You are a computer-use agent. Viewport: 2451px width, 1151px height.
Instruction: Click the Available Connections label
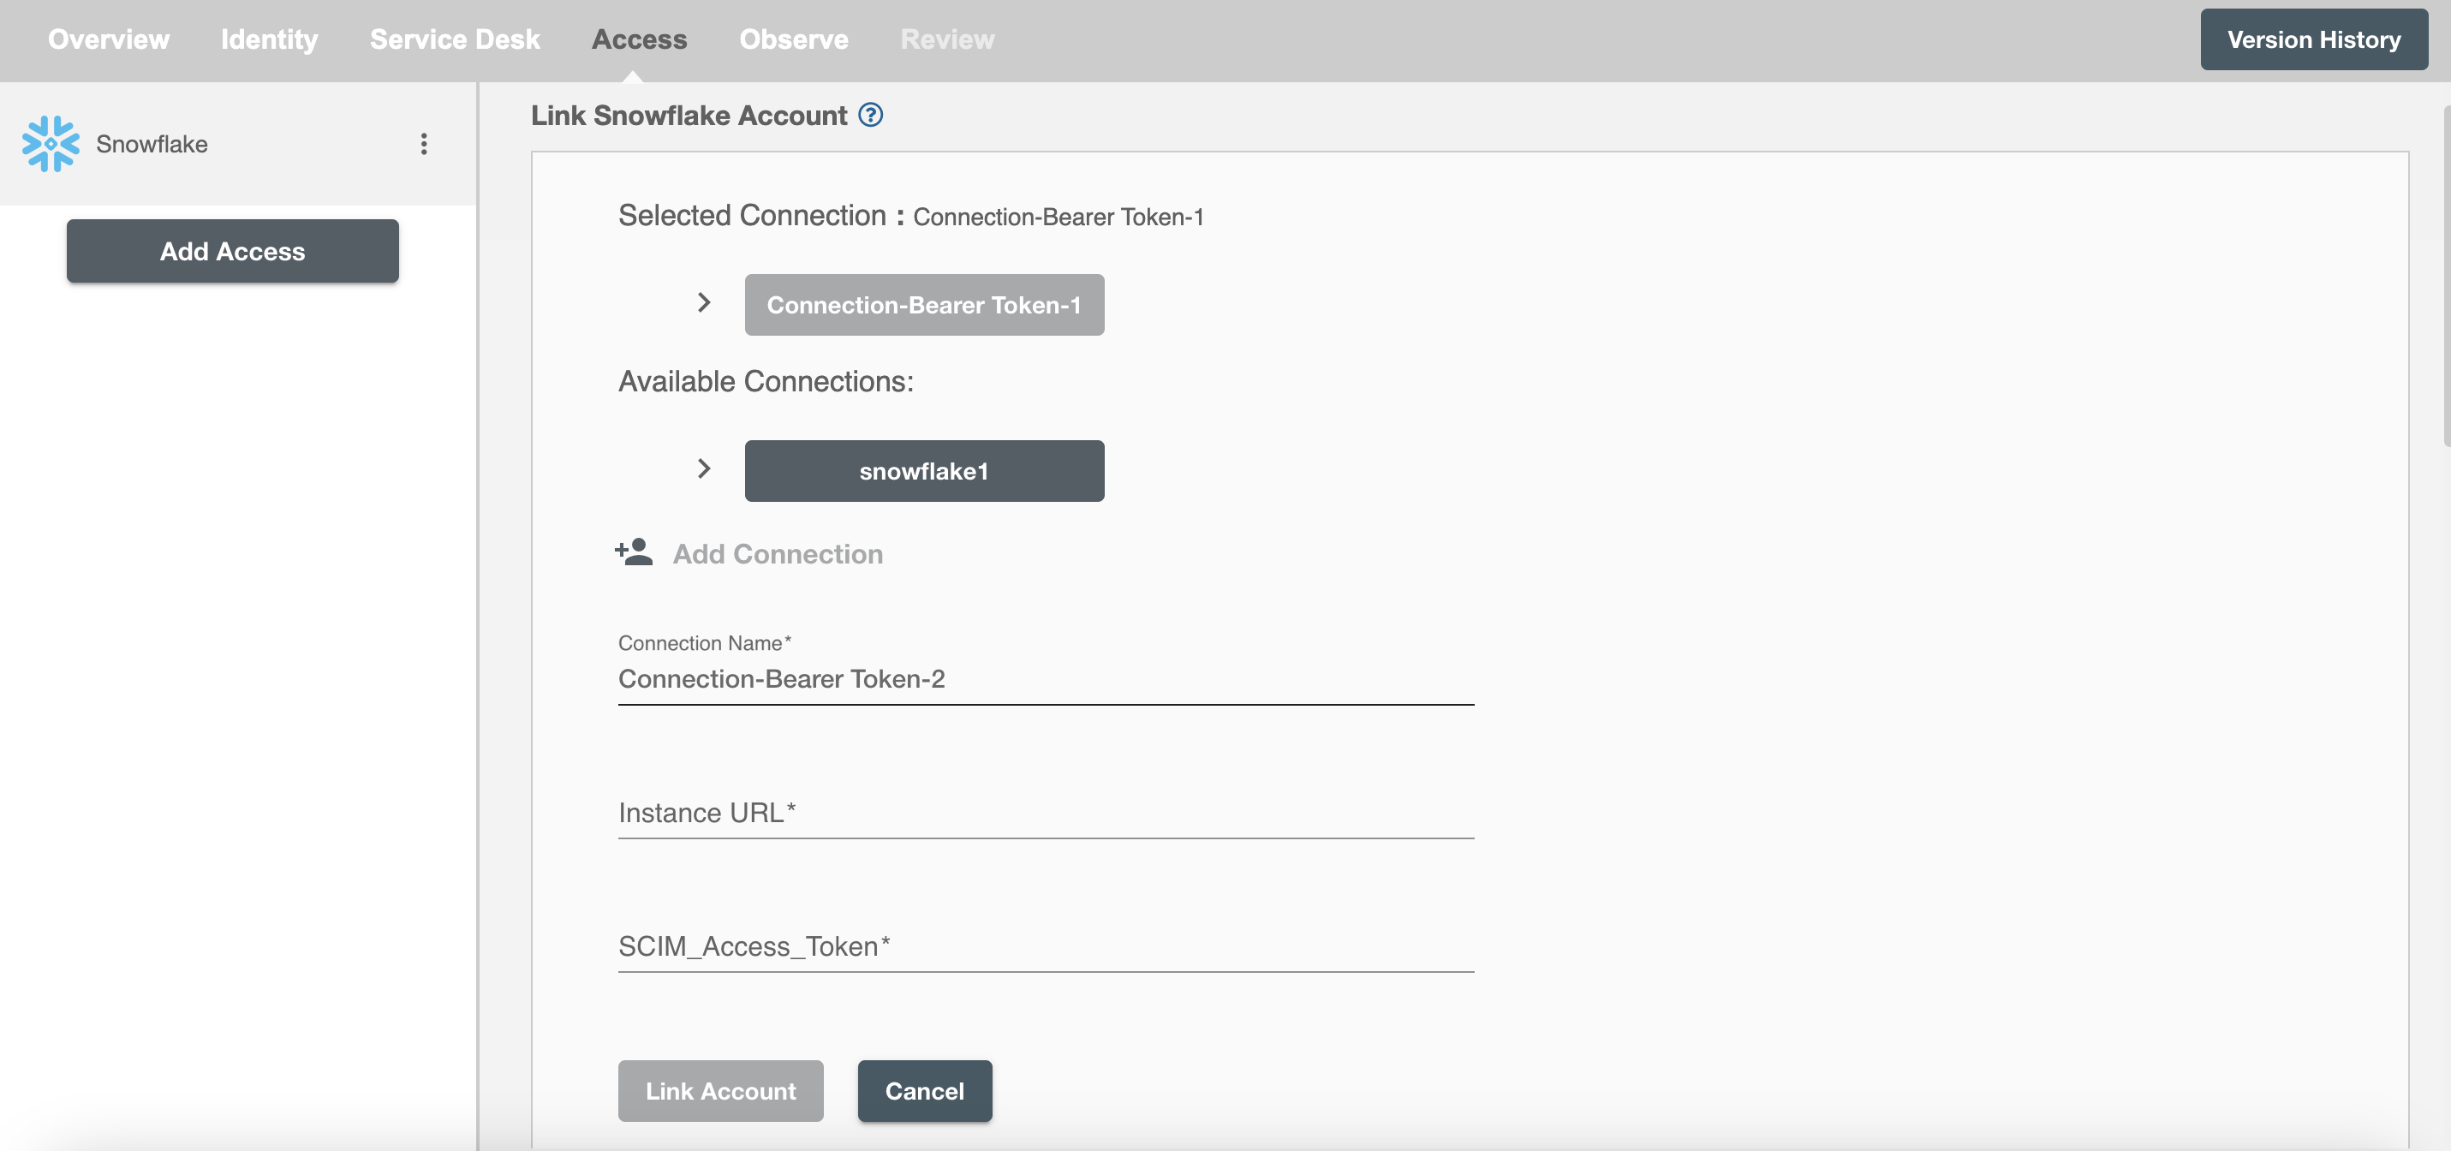(x=765, y=381)
